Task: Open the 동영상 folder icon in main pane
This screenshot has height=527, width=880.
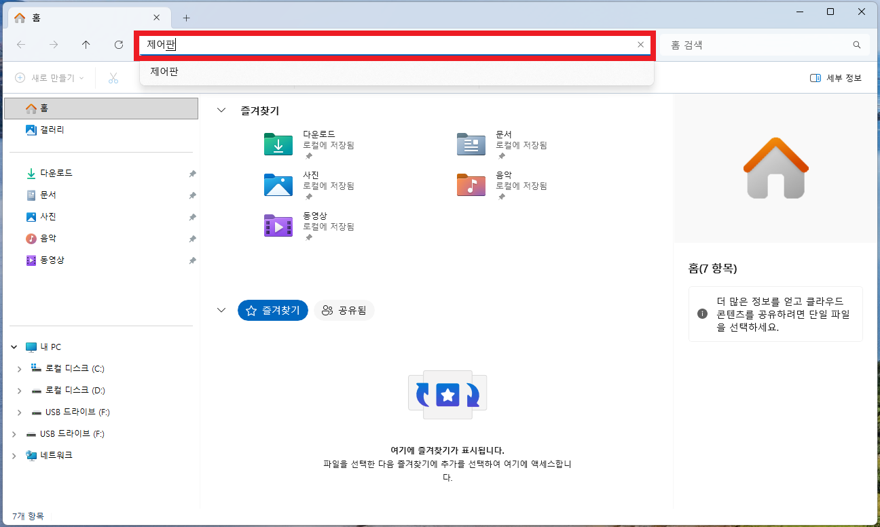Action: coord(278,225)
